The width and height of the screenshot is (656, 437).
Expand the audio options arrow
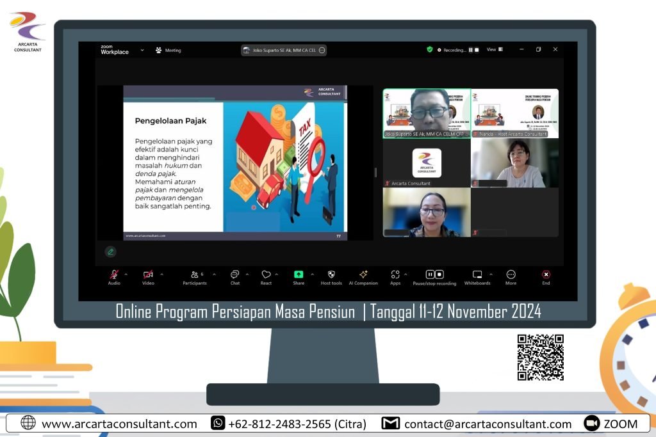click(126, 274)
